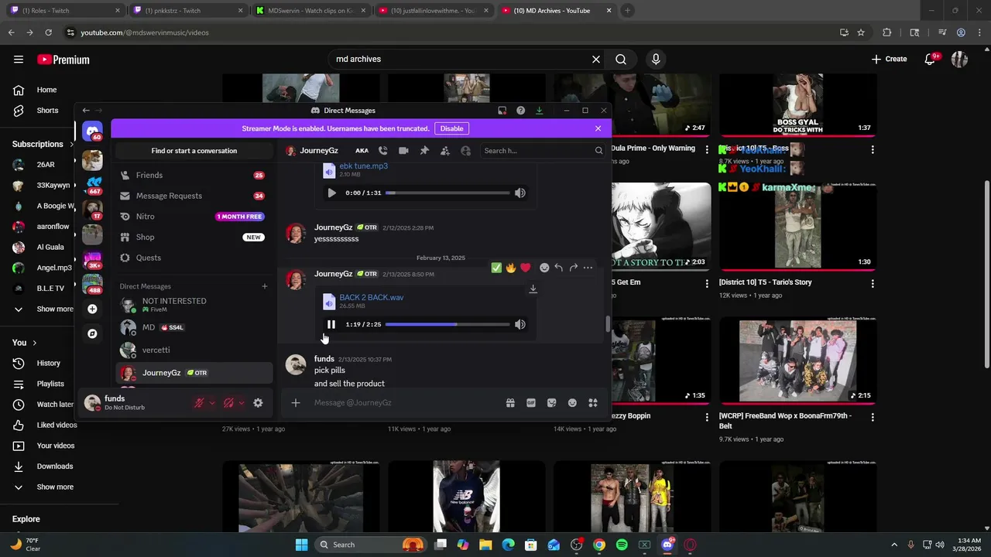Open options for FreeBand Wop video
Screen dimensions: 991x557
click(873, 418)
